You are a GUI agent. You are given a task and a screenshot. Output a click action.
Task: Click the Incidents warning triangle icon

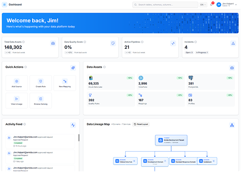233,44
